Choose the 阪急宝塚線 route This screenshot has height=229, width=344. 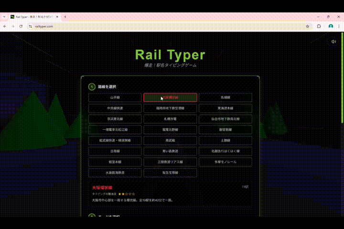point(170,173)
